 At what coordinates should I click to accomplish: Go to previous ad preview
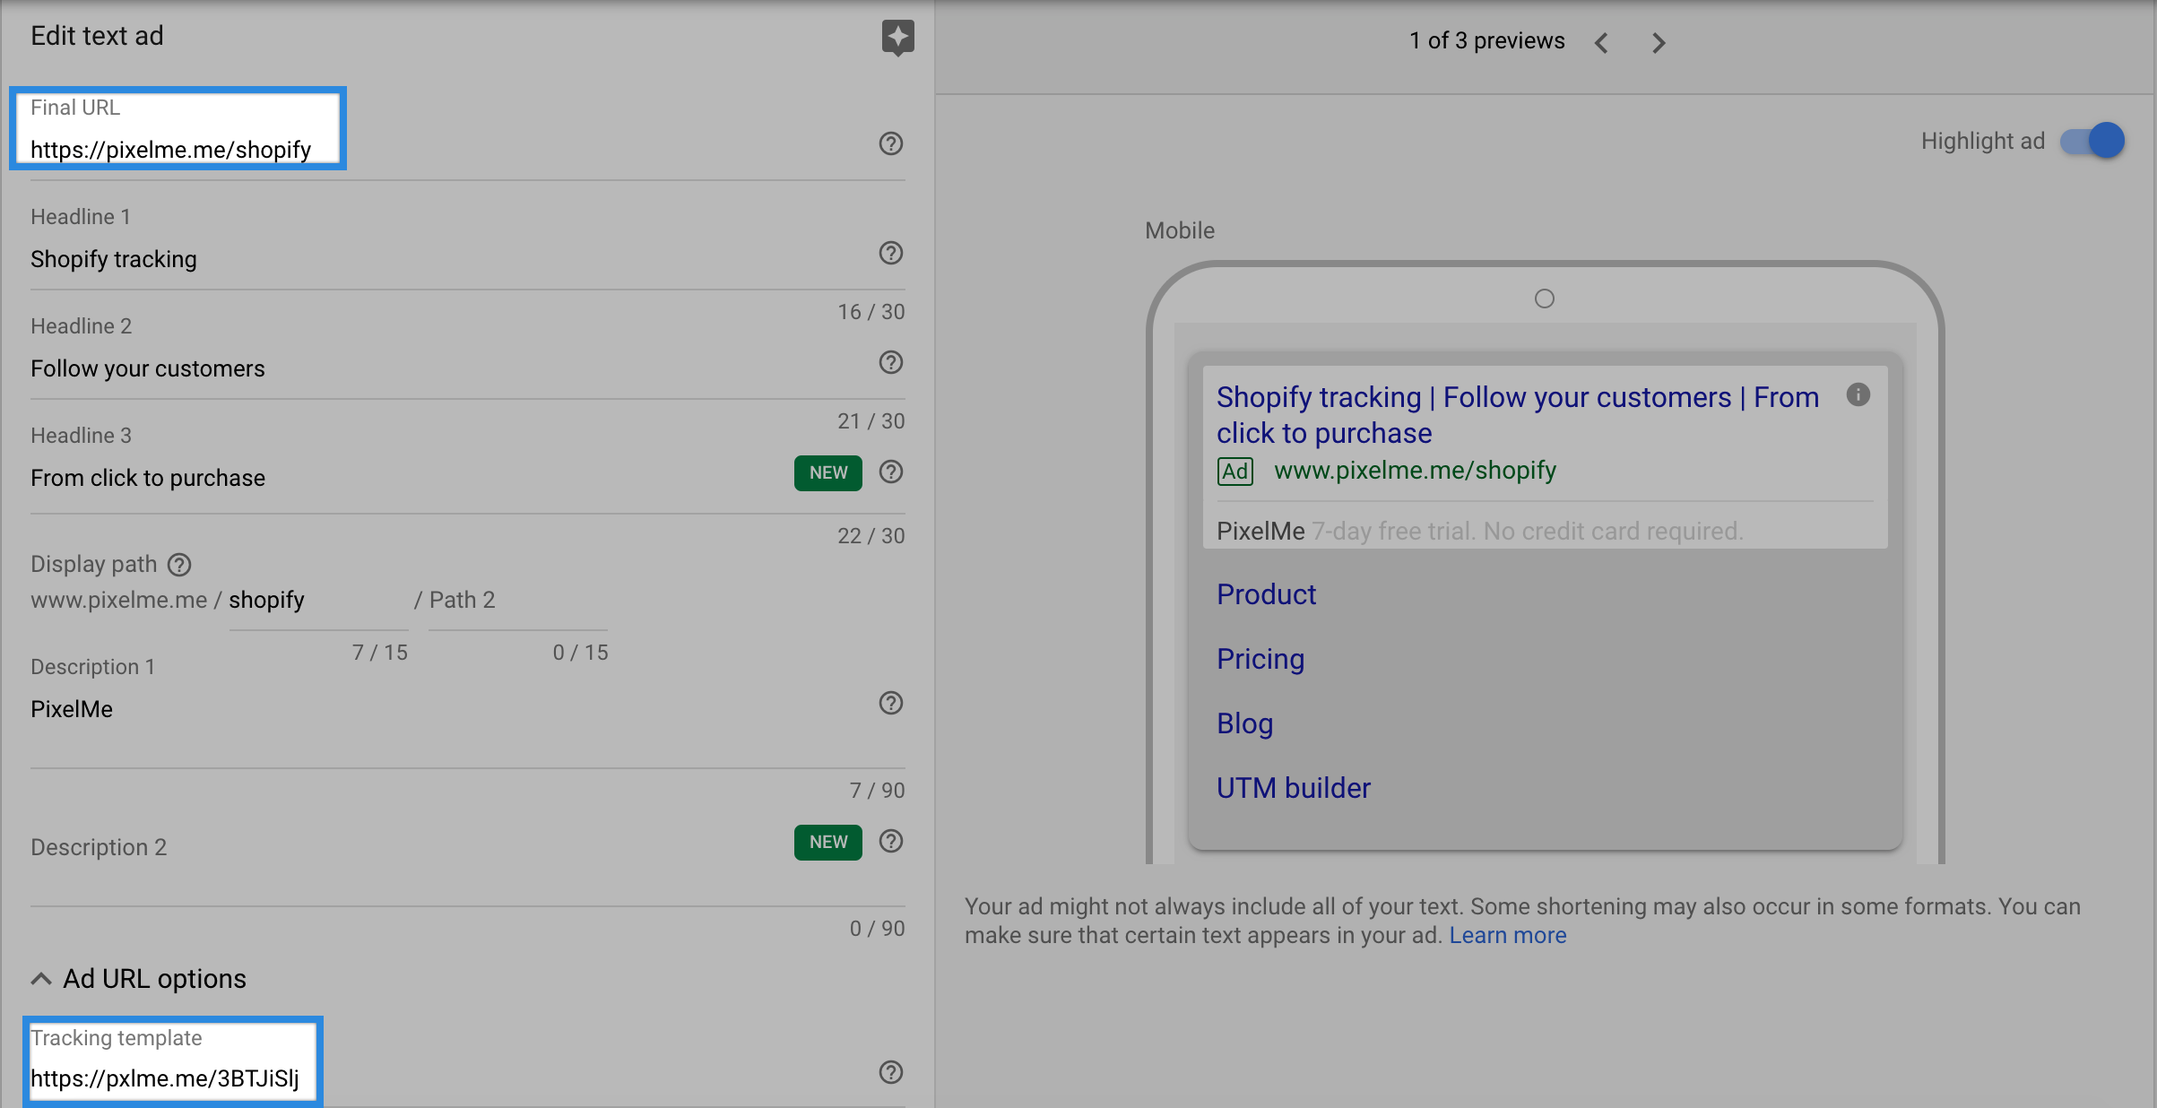point(1602,43)
